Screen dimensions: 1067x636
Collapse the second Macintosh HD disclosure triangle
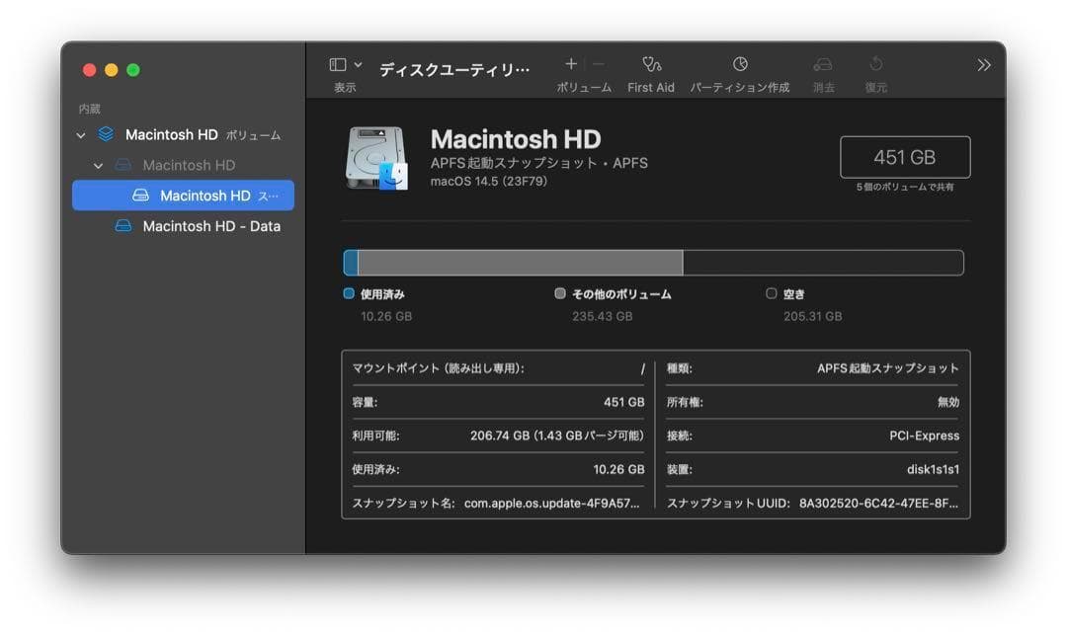pyautogui.click(x=97, y=165)
